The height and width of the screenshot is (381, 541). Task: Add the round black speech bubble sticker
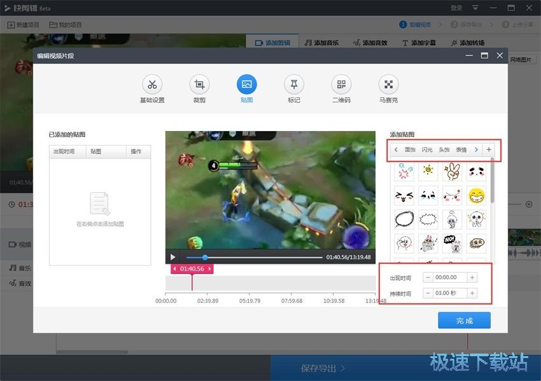click(404, 219)
